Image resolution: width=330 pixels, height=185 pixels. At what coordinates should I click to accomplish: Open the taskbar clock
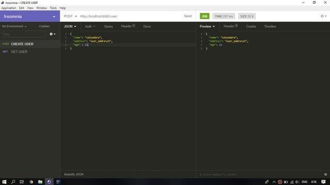pyautogui.click(x=314, y=182)
